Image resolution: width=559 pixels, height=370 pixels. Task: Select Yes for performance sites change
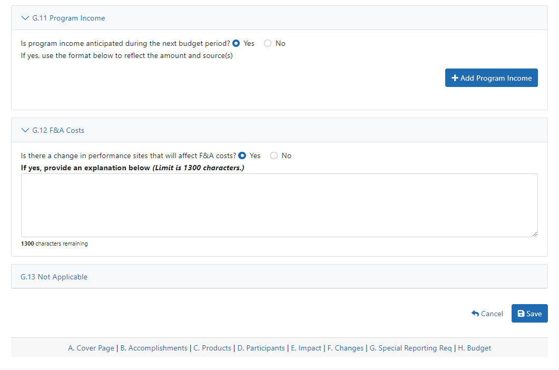[x=242, y=155]
